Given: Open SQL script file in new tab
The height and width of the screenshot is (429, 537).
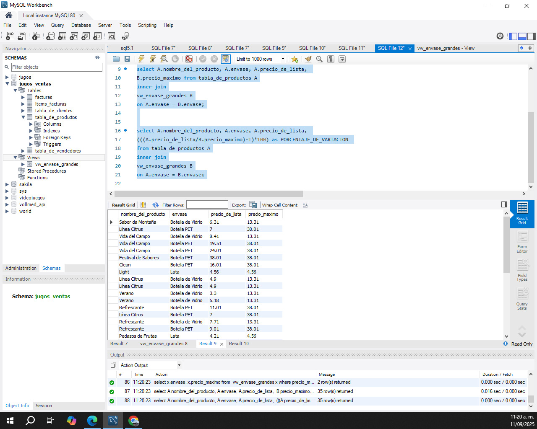Looking at the screenshot, I should coord(22,36).
